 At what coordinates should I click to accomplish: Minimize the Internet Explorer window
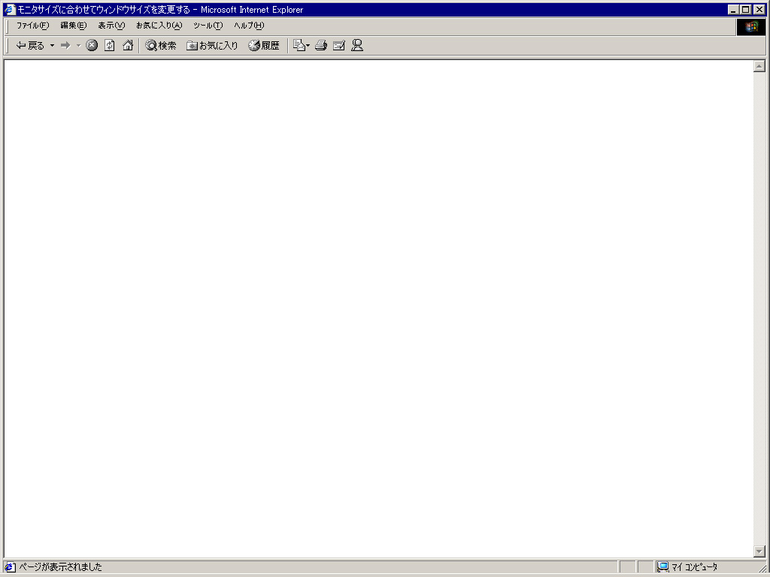click(733, 9)
